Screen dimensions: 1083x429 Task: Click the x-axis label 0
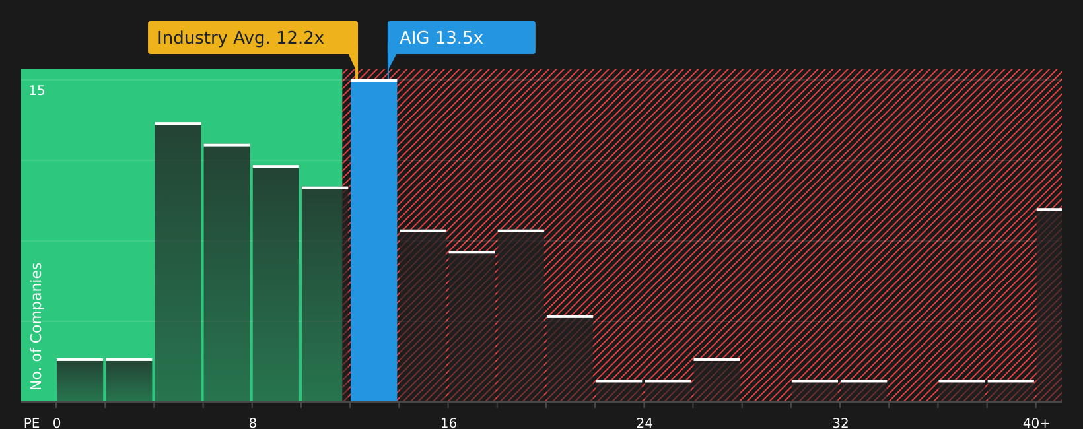coord(57,423)
